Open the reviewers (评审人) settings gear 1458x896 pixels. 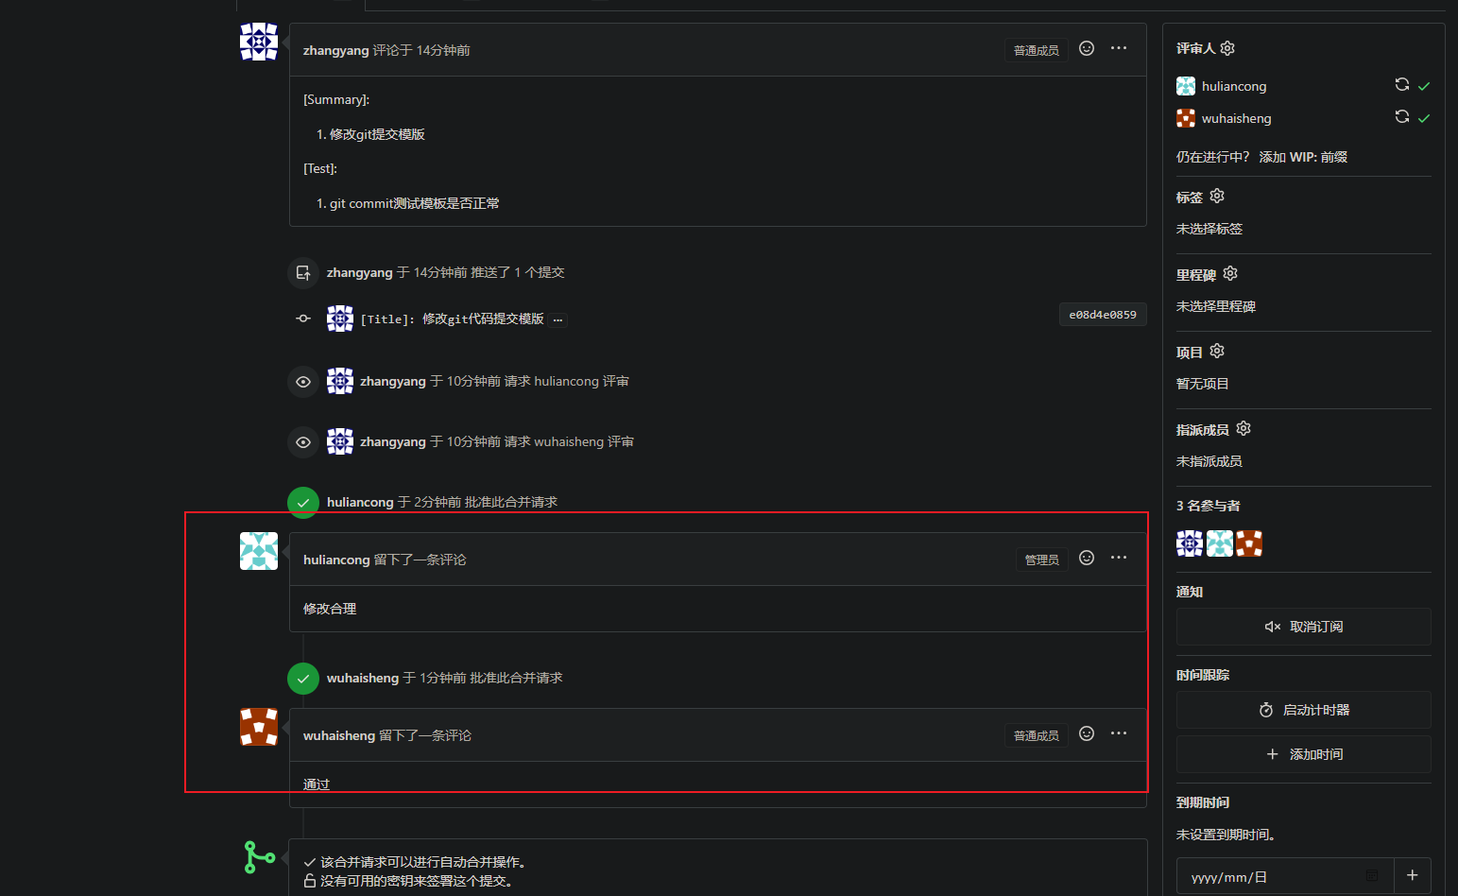click(1227, 48)
